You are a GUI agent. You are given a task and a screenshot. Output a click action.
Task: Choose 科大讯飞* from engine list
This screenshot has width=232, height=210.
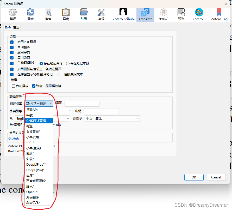(x=39, y=203)
